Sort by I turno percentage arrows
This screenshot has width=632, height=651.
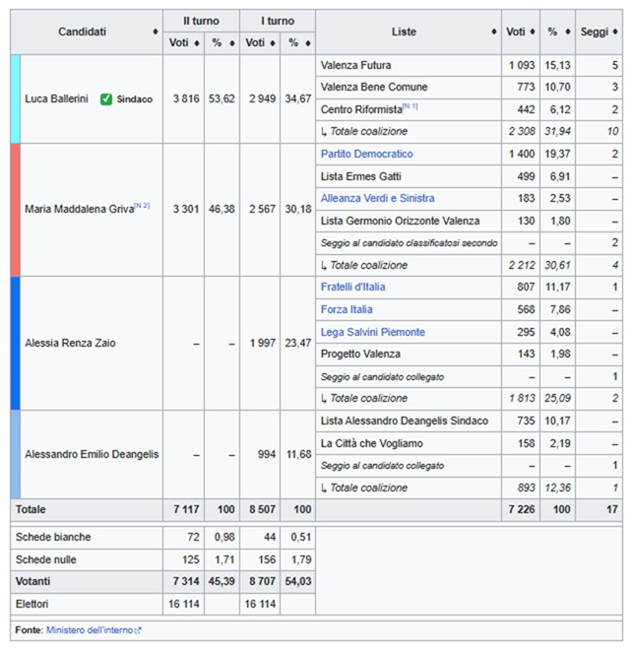(308, 42)
